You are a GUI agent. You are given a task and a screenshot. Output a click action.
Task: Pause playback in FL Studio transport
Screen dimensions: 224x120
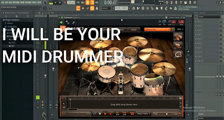pyautogui.click(x=55, y=3)
